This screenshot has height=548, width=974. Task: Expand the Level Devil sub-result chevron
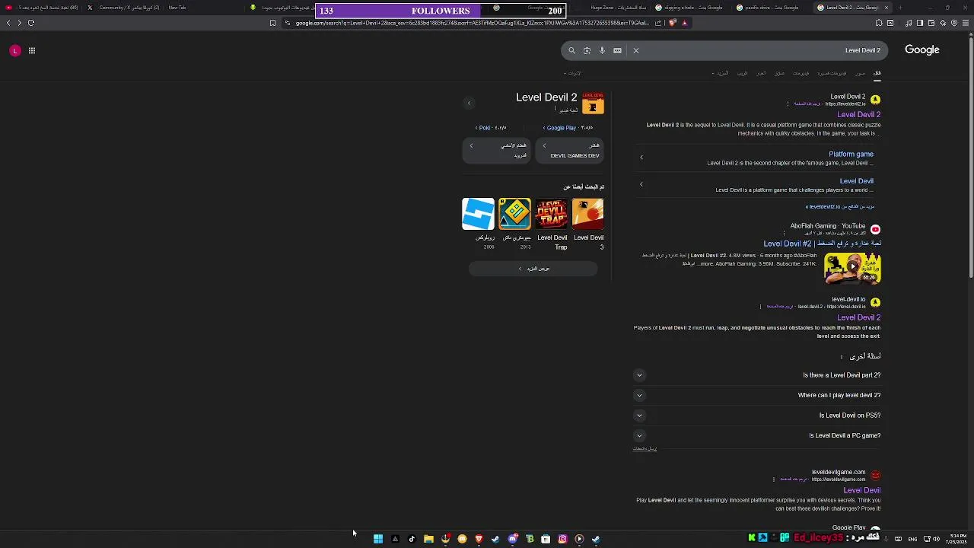[641, 184]
